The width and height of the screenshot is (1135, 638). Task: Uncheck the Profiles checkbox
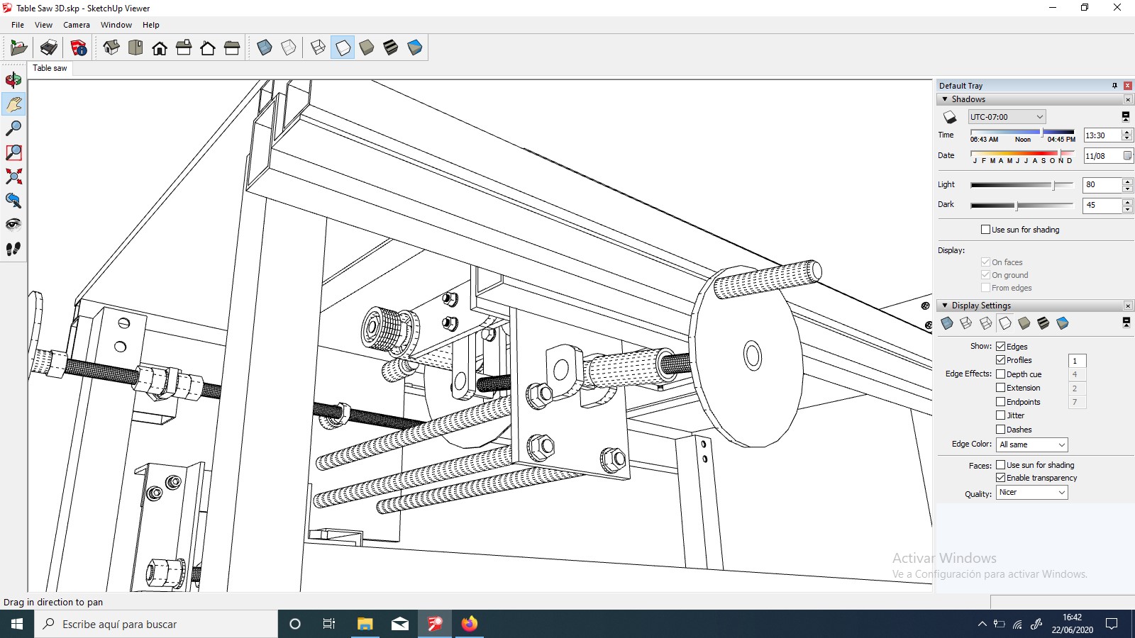tap(1000, 360)
